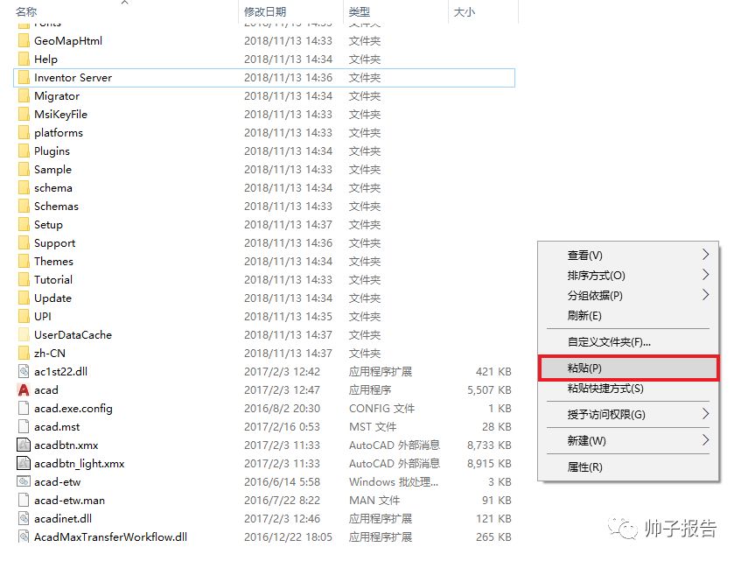Open the GeoMapHtml folder icon
The image size is (741, 561).
(24, 40)
